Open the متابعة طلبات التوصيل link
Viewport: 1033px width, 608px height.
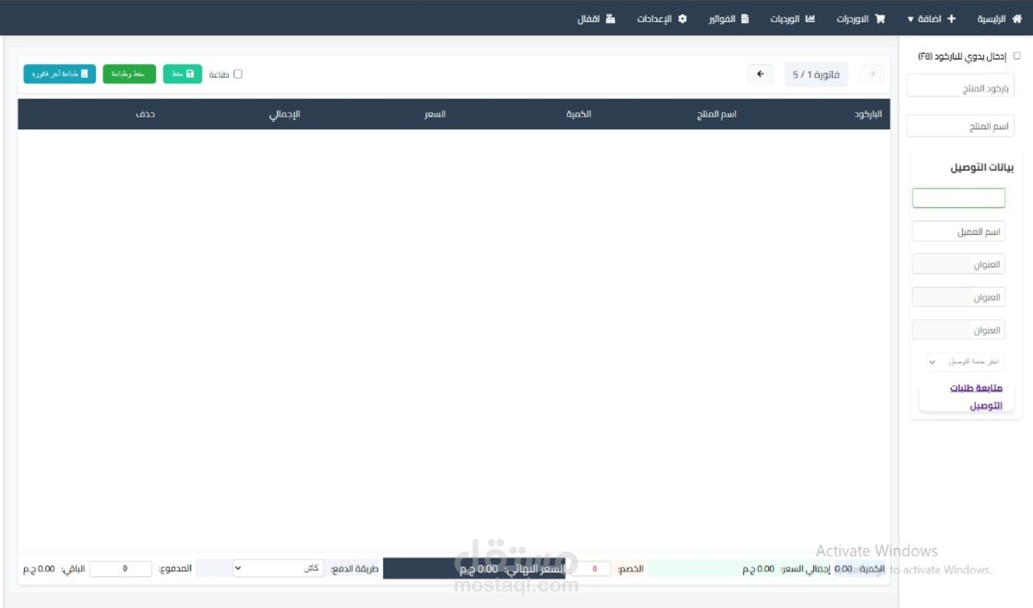[x=976, y=396]
